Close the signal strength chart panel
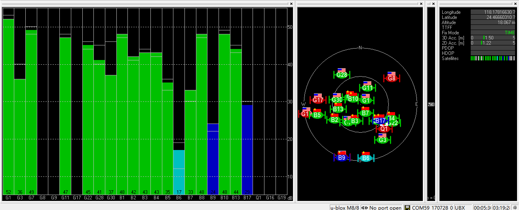The width and height of the screenshot is (519, 210). click(291, 4)
